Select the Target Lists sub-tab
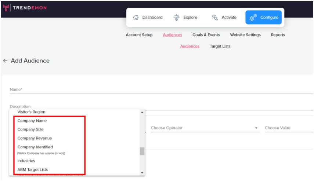This screenshot has width=314, height=184. (x=220, y=46)
